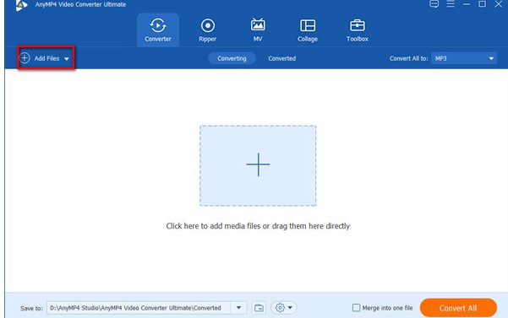Click the 'Click here to add media files' text
508x318 pixels.
258,226
